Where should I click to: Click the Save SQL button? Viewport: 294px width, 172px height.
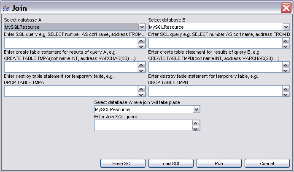123,164
